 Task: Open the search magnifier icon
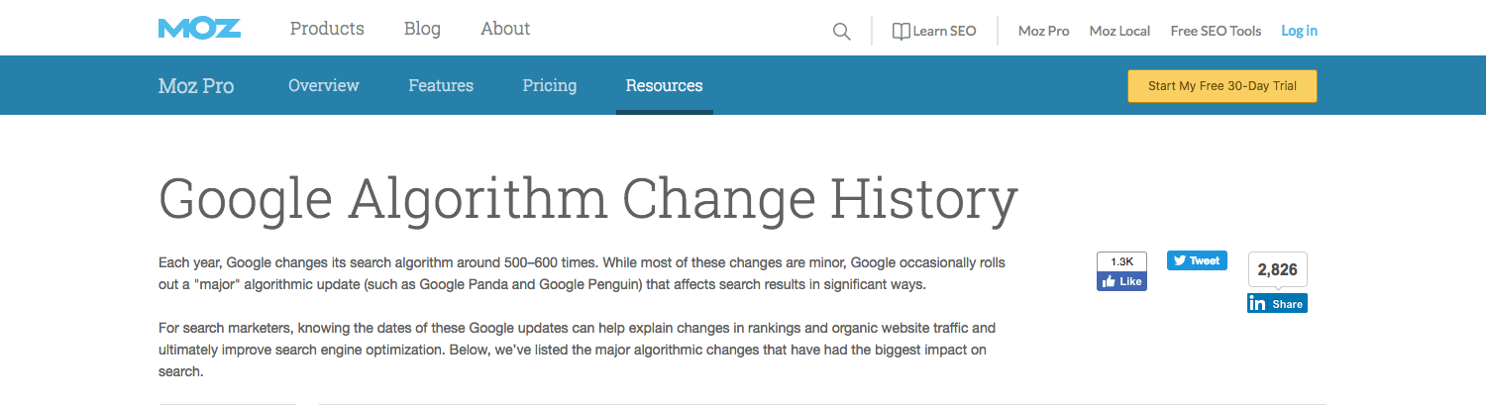point(841,32)
